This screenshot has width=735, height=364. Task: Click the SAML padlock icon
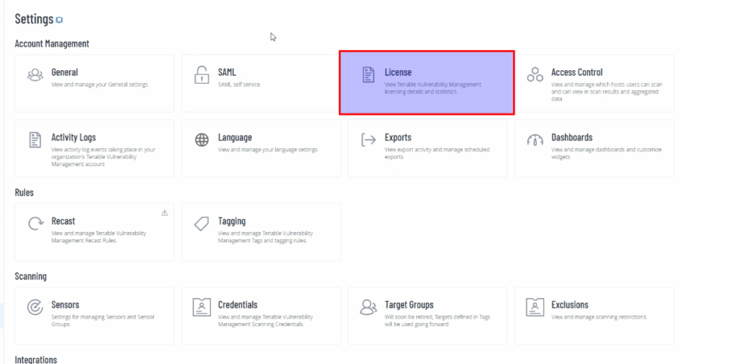(202, 75)
